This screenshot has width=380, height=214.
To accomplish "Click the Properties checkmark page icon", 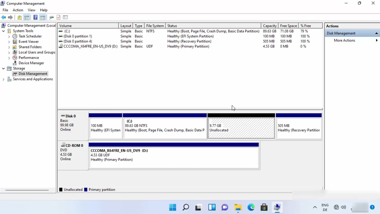I will [x=58, y=18].
